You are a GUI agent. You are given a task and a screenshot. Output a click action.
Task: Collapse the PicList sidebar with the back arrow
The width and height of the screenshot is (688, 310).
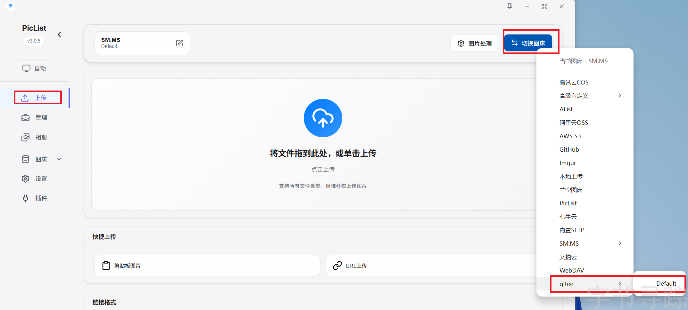pyautogui.click(x=59, y=35)
